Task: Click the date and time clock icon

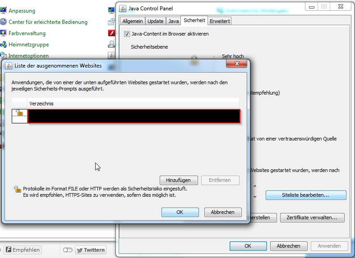Action: pyautogui.click(x=111, y=22)
